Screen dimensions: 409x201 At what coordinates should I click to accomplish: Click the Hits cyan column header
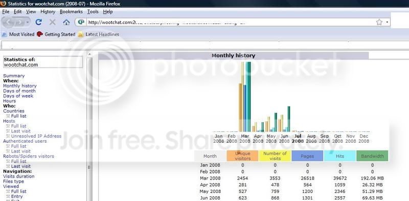[339, 156]
